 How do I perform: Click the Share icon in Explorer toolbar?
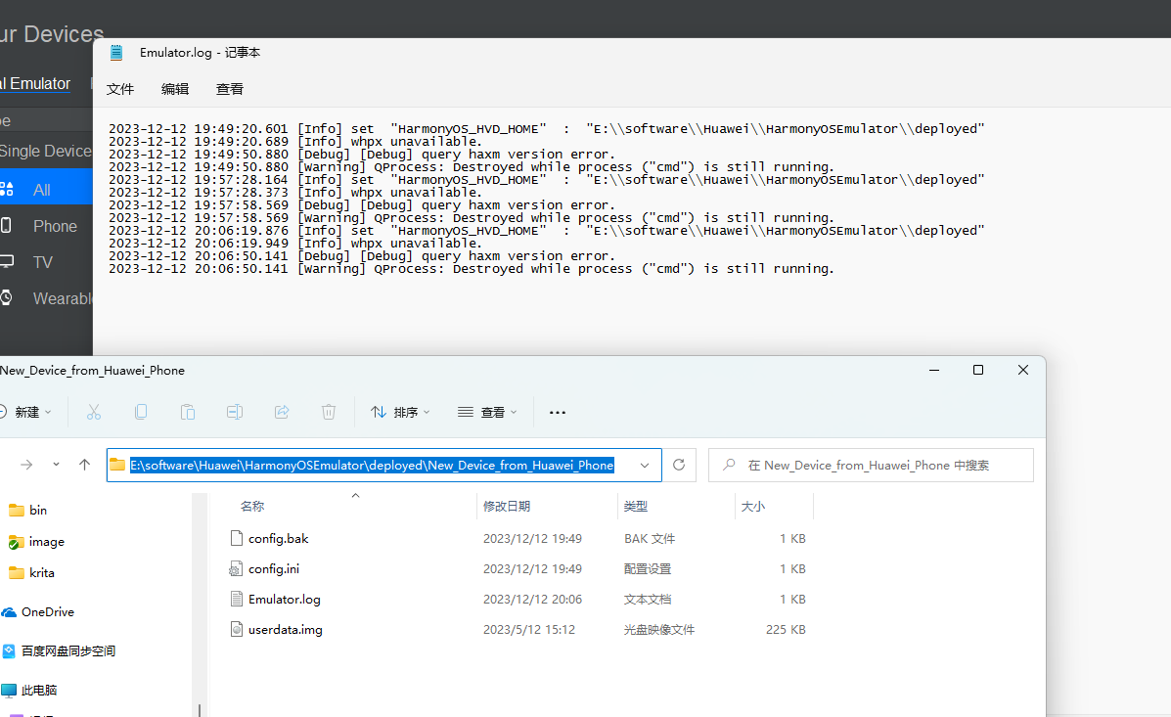coord(282,412)
